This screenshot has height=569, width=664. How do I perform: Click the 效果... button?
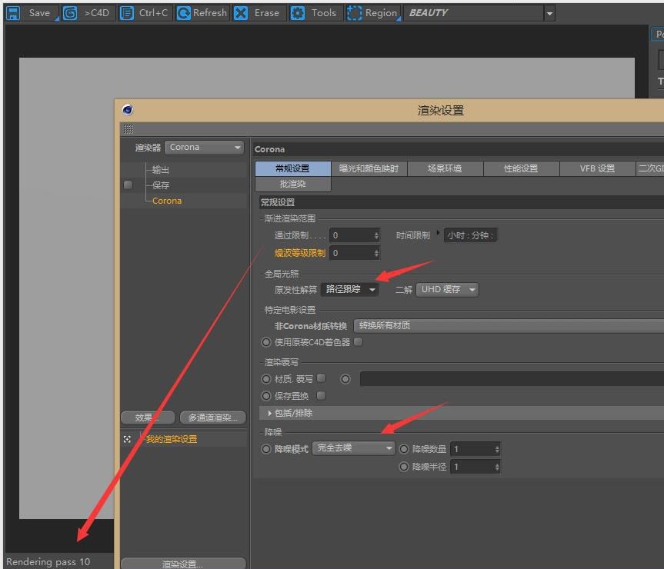[x=148, y=418]
